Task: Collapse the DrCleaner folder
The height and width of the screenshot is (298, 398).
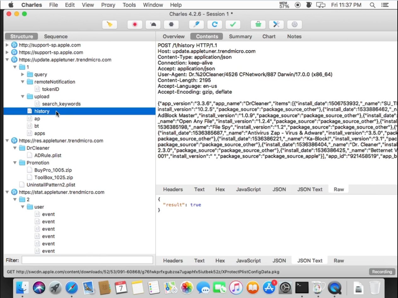Action: pos(15,148)
